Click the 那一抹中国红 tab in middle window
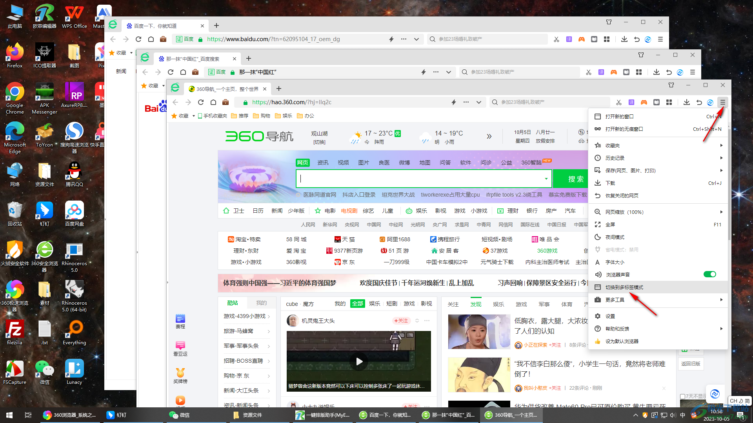Image resolution: width=753 pixels, height=423 pixels. point(196,59)
